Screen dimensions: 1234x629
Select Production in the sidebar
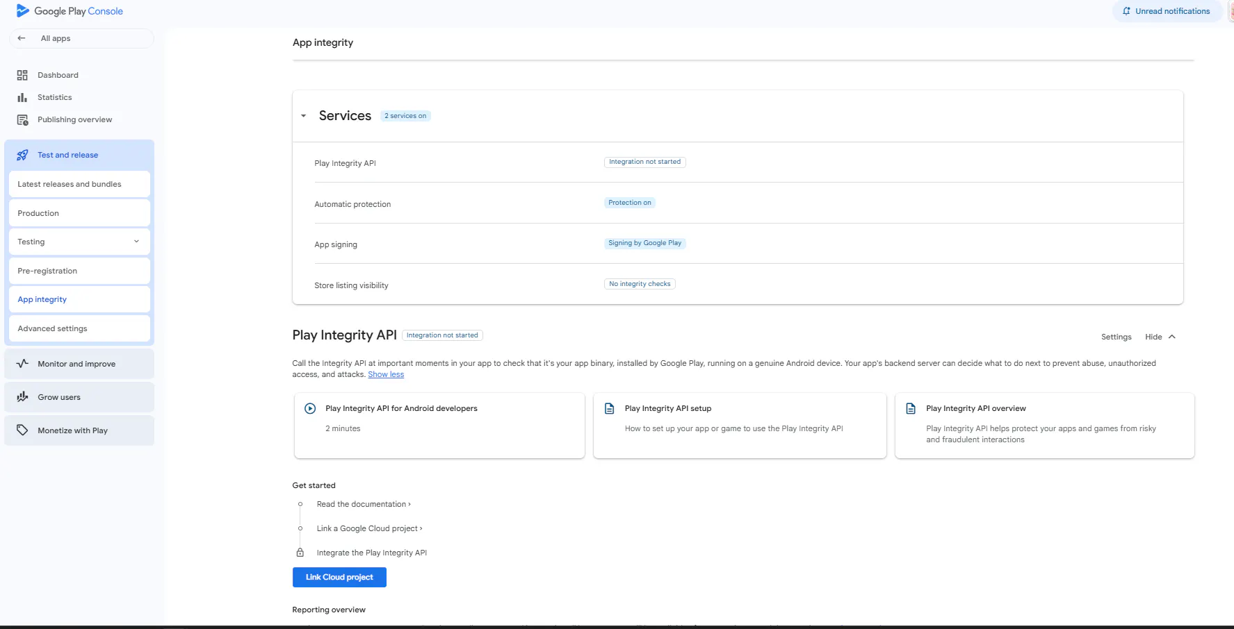pyautogui.click(x=79, y=213)
